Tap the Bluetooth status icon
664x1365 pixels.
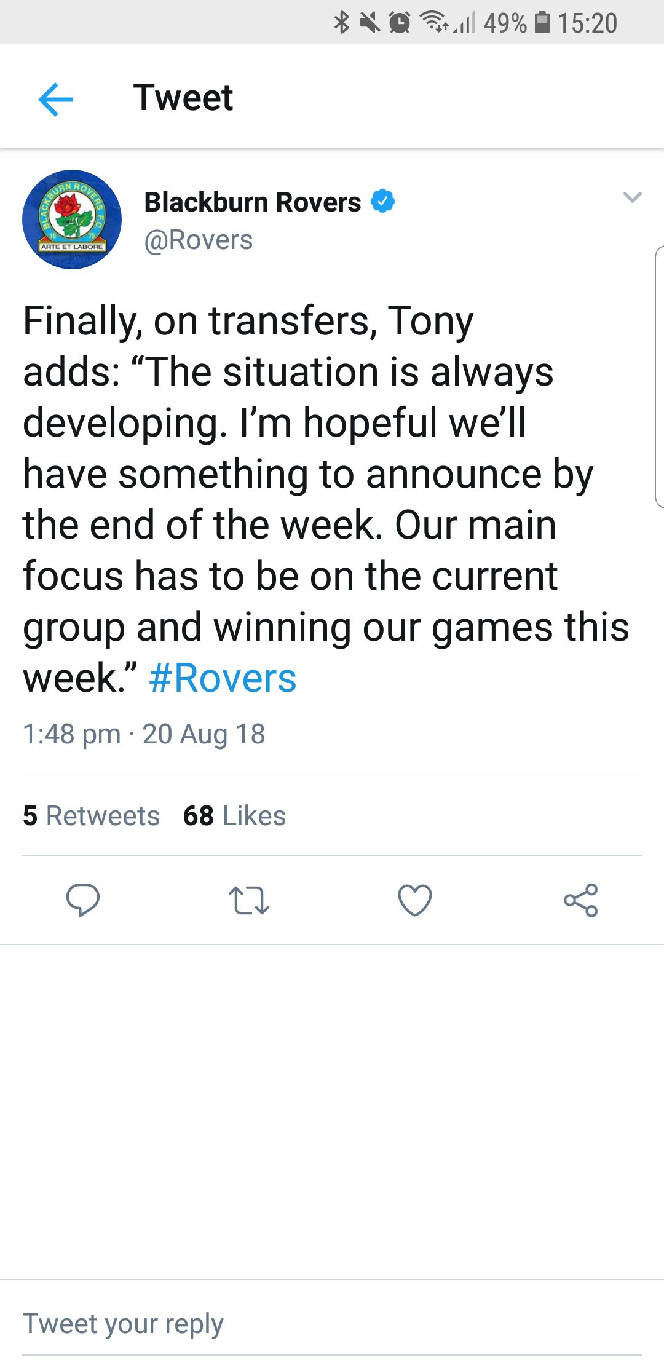pyautogui.click(x=341, y=23)
